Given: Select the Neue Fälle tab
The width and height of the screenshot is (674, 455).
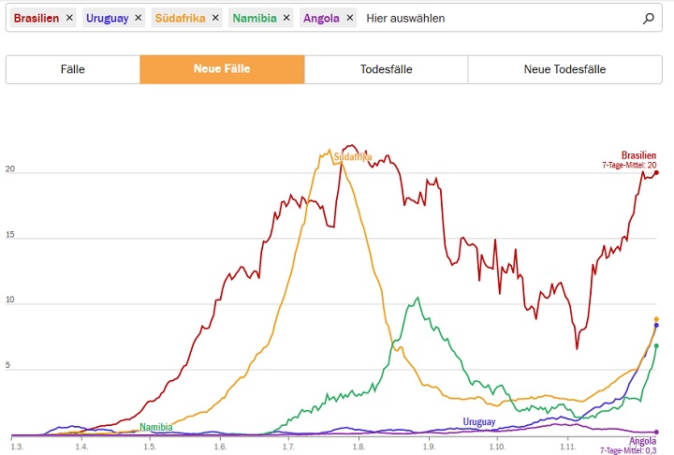Looking at the screenshot, I should (x=222, y=69).
